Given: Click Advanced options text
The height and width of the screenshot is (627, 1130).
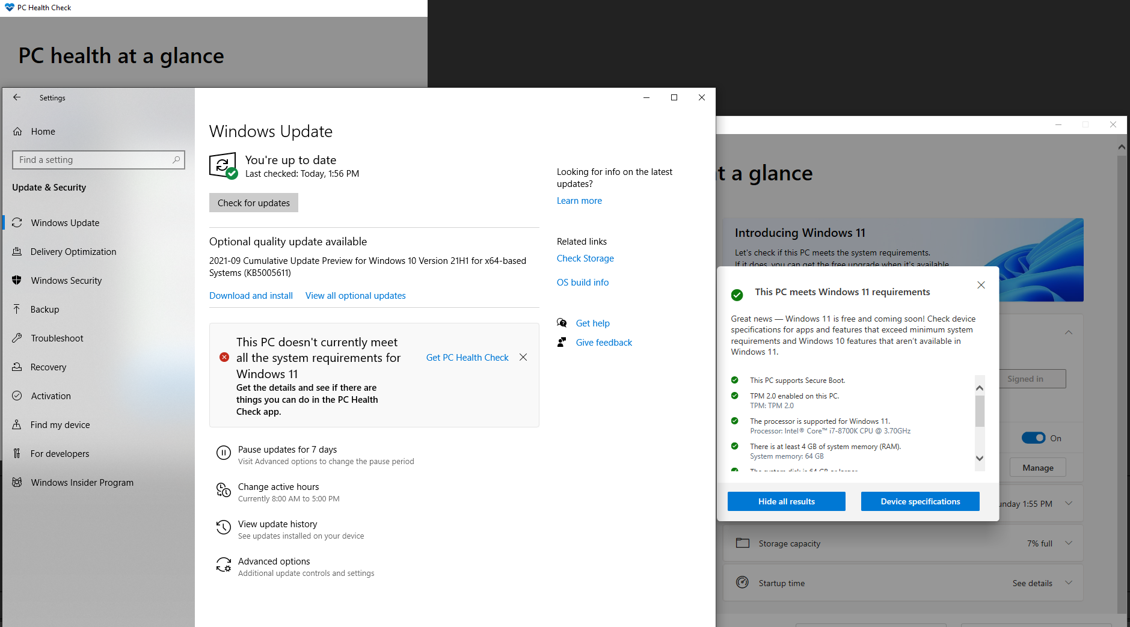Looking at the screenshot, I should tap(274, 561).
